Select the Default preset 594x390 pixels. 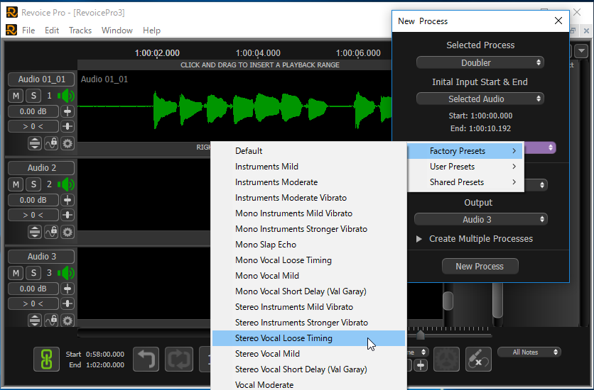[309, 151]
